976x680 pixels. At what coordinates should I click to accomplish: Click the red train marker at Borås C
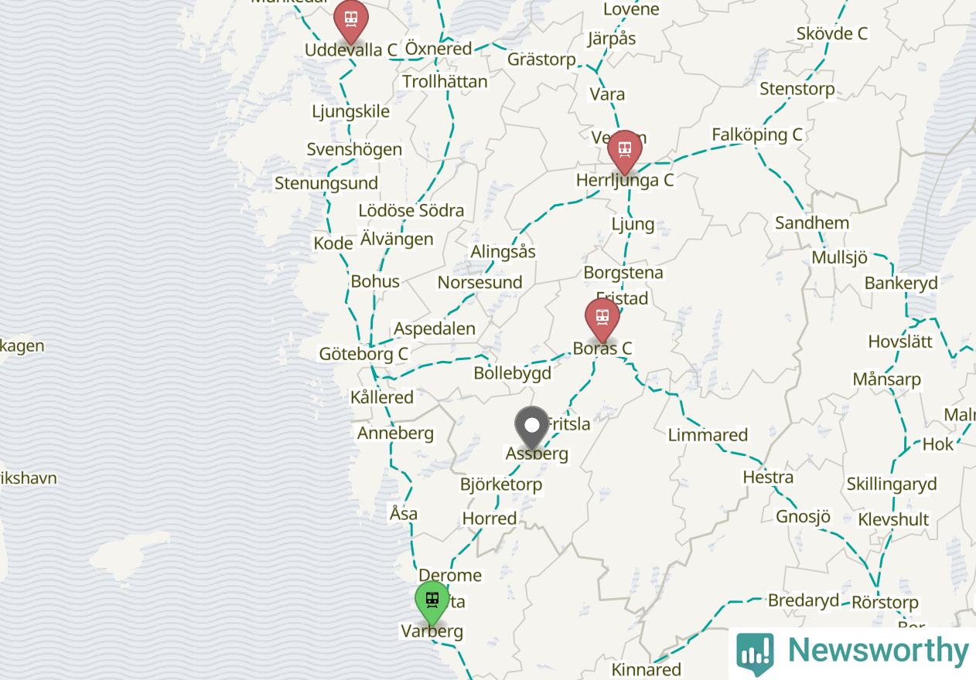click(602, 320)
